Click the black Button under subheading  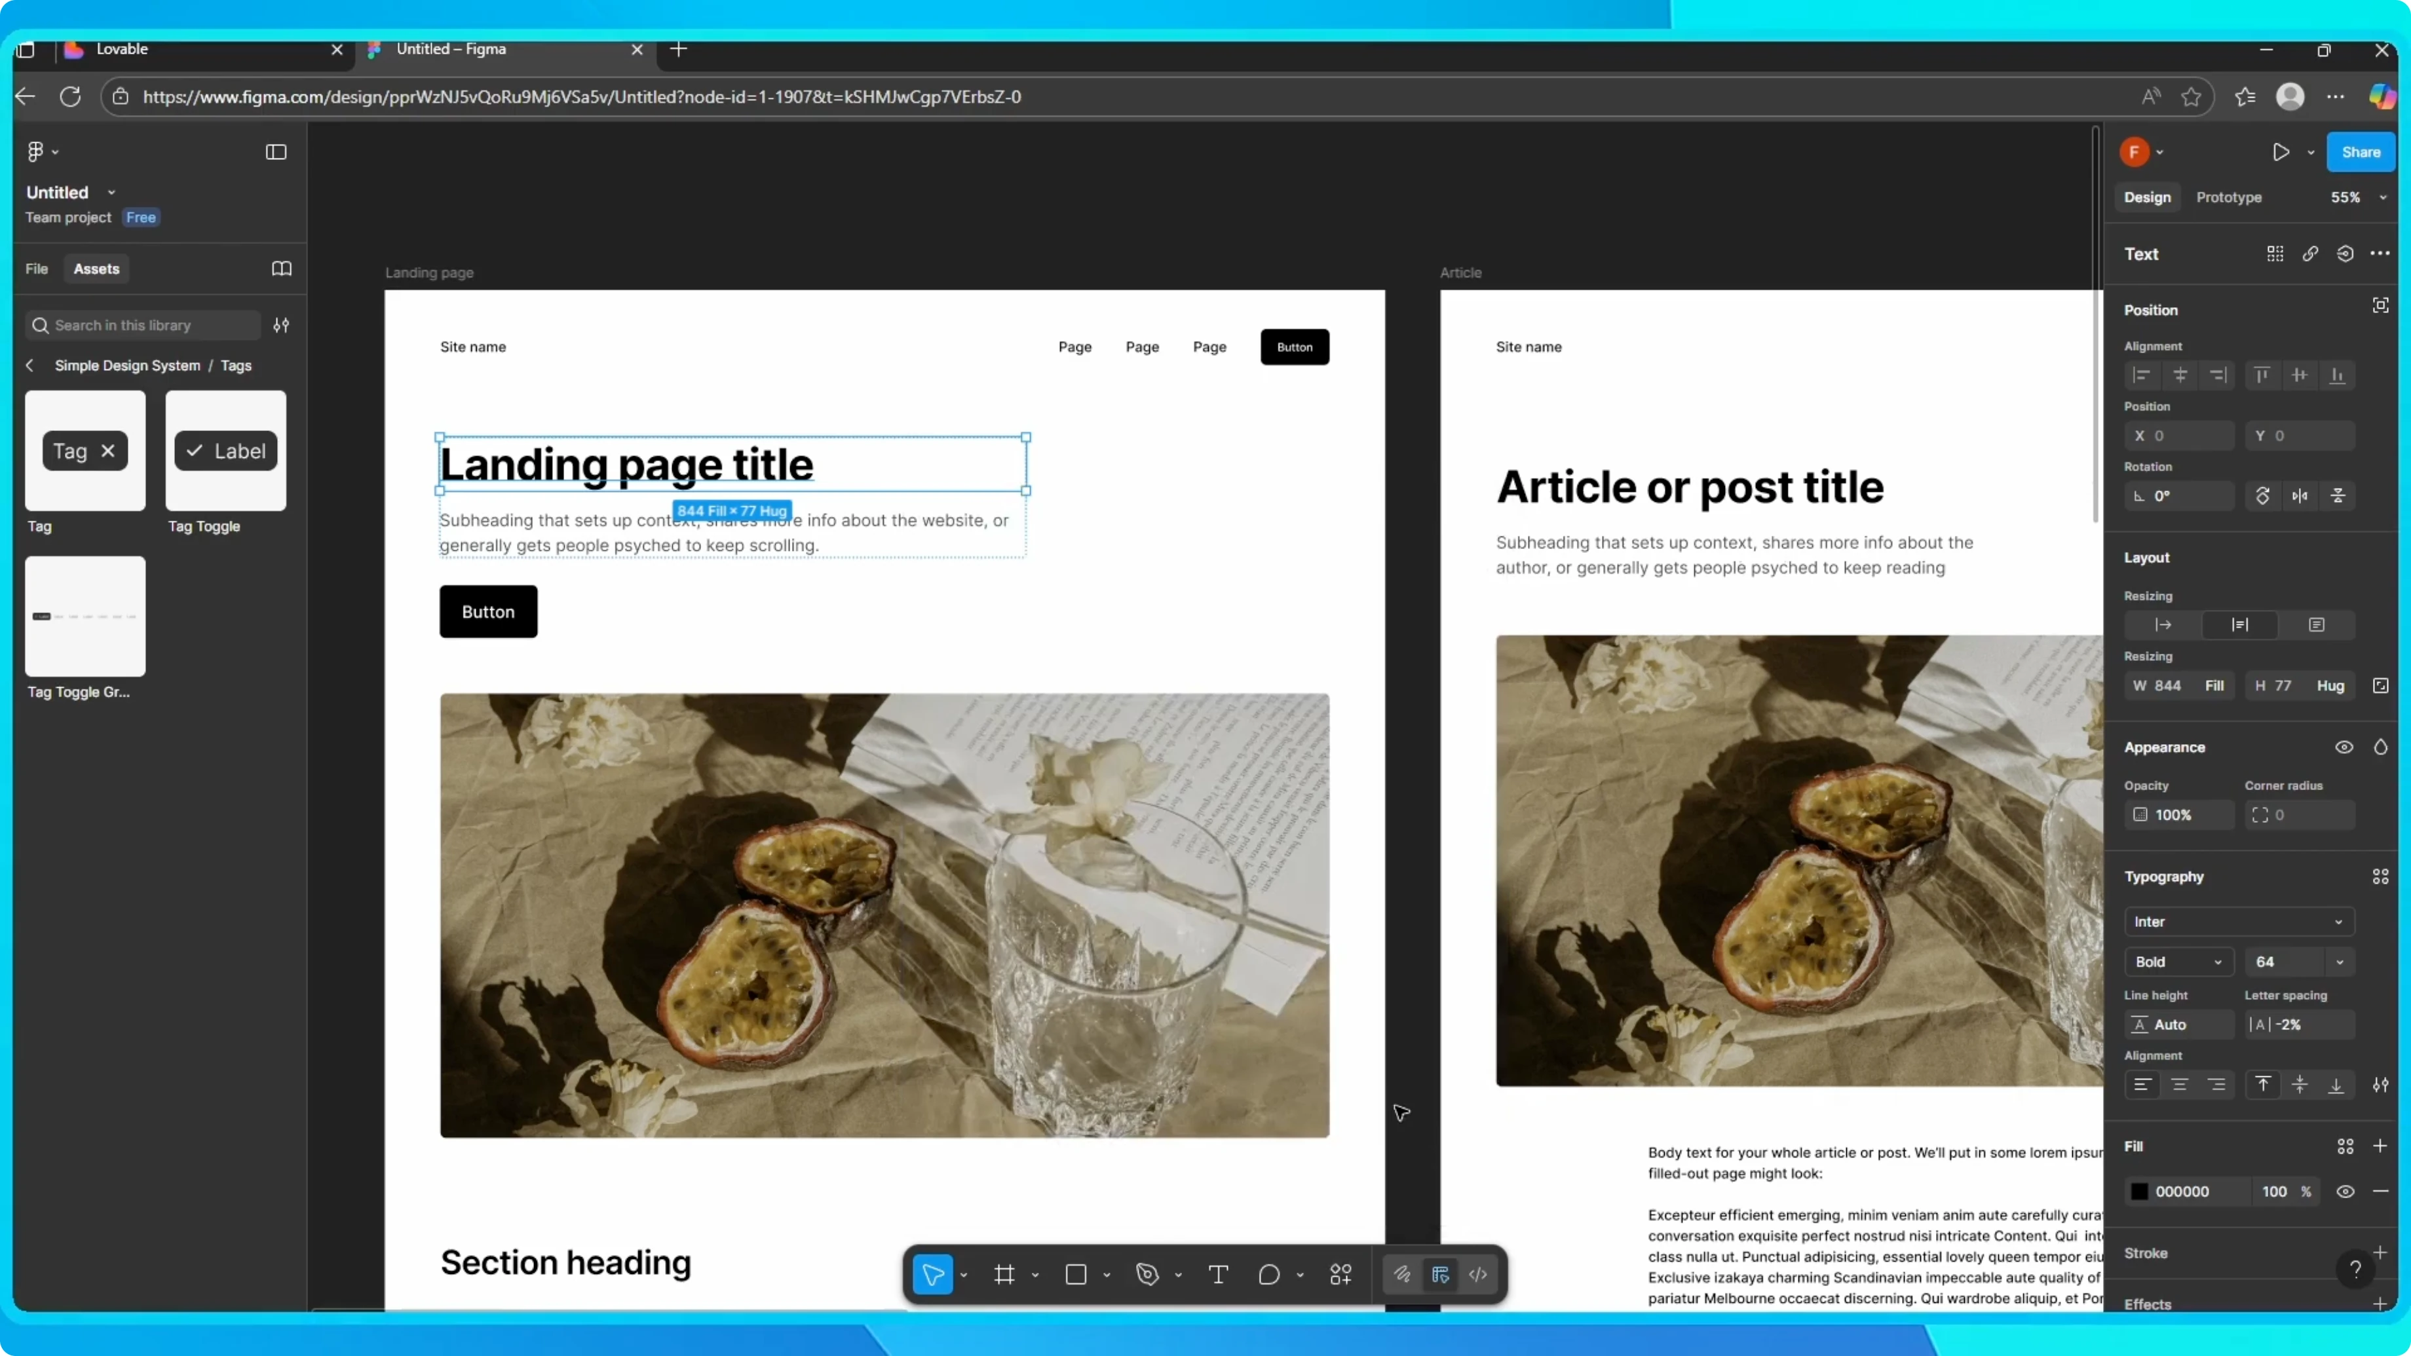(x=489, y=612)
